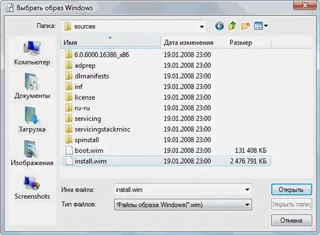Click the 6.0.6000.16386_x86 folder icon
This screenshot has width=320, height=235.
pos(69,54)
